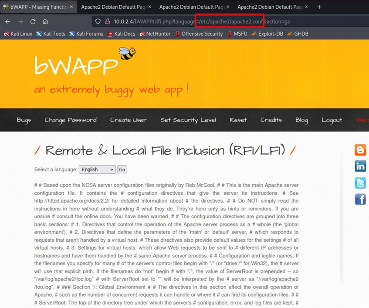Click the browser forward arrow

[x=20, y=22]
